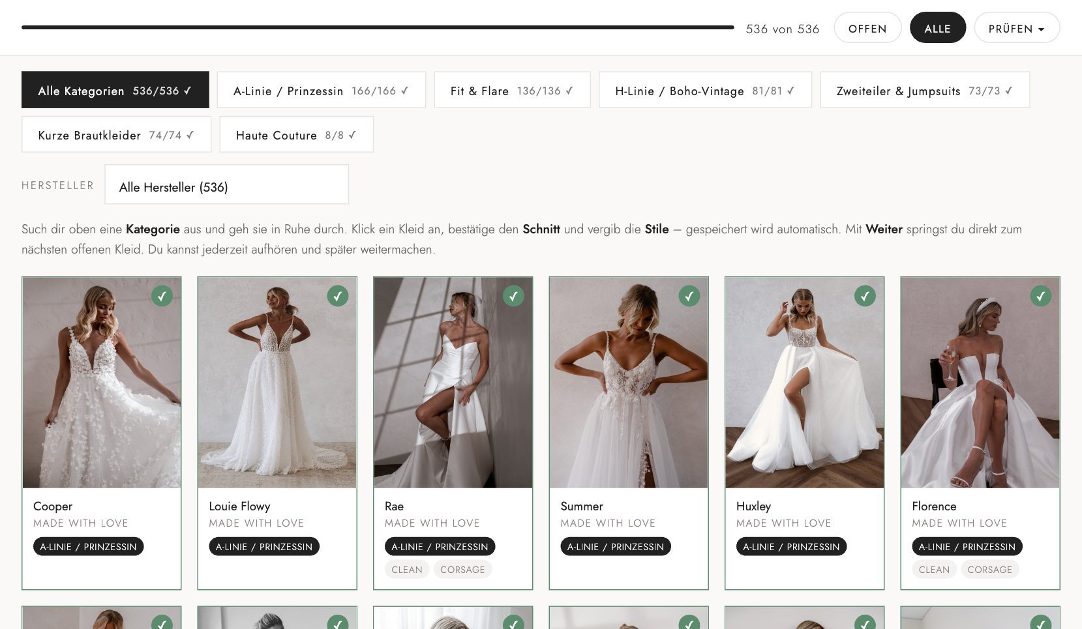Viewport: 1082px width, 629px height.
Task: Open the Rae dress photo
Action: [x=453, y=383]
